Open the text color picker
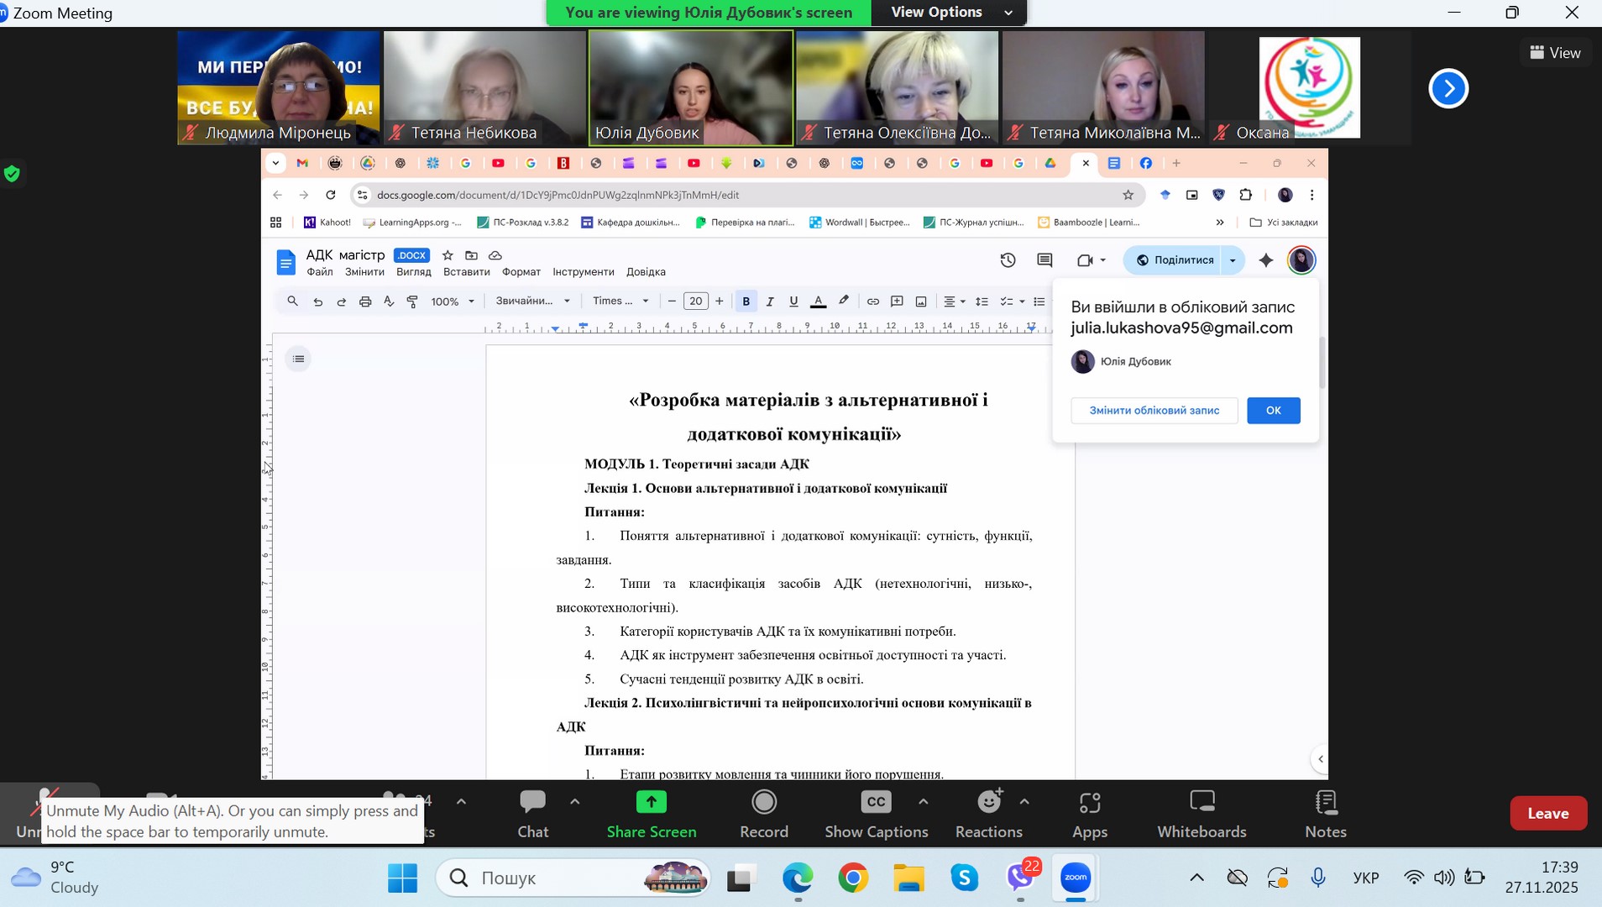Image resolution: width=1602 pixels, height=907 pixels. click(818, 301)
